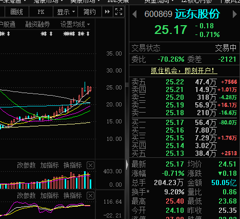240x219 pixels.
Task: Click 昨收 value 25.35
Action: 228,210
